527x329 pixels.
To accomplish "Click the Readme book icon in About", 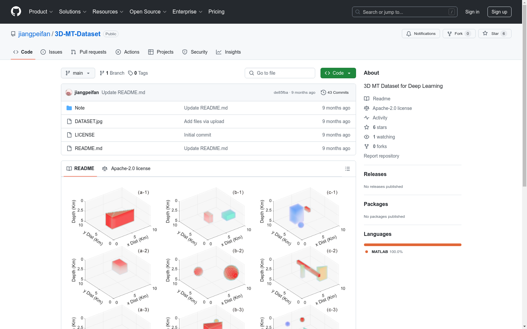I will click(x=367, y=99).
